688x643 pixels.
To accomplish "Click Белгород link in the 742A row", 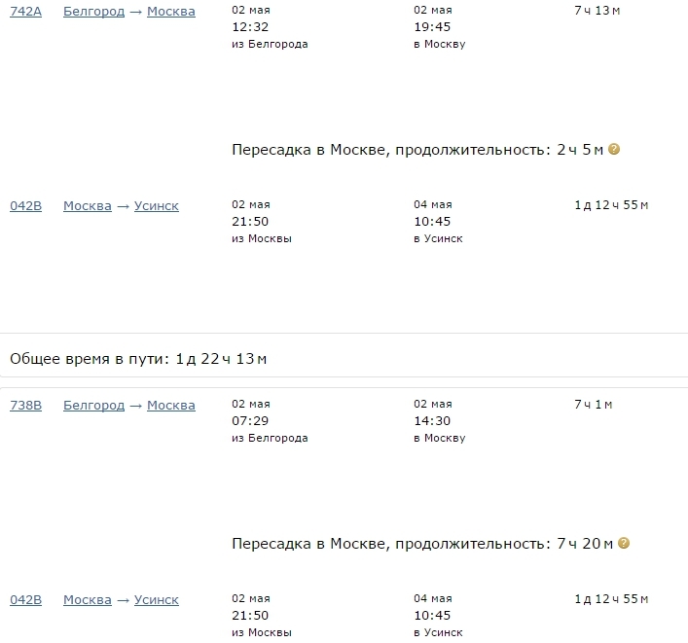I will (93, 12).
